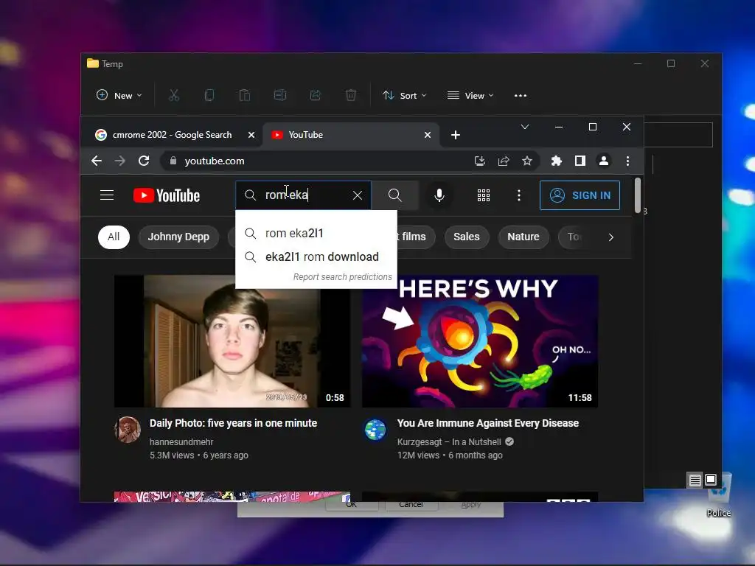
Task: Bookmark this page with the star
Action: click(x=527, y=161)
